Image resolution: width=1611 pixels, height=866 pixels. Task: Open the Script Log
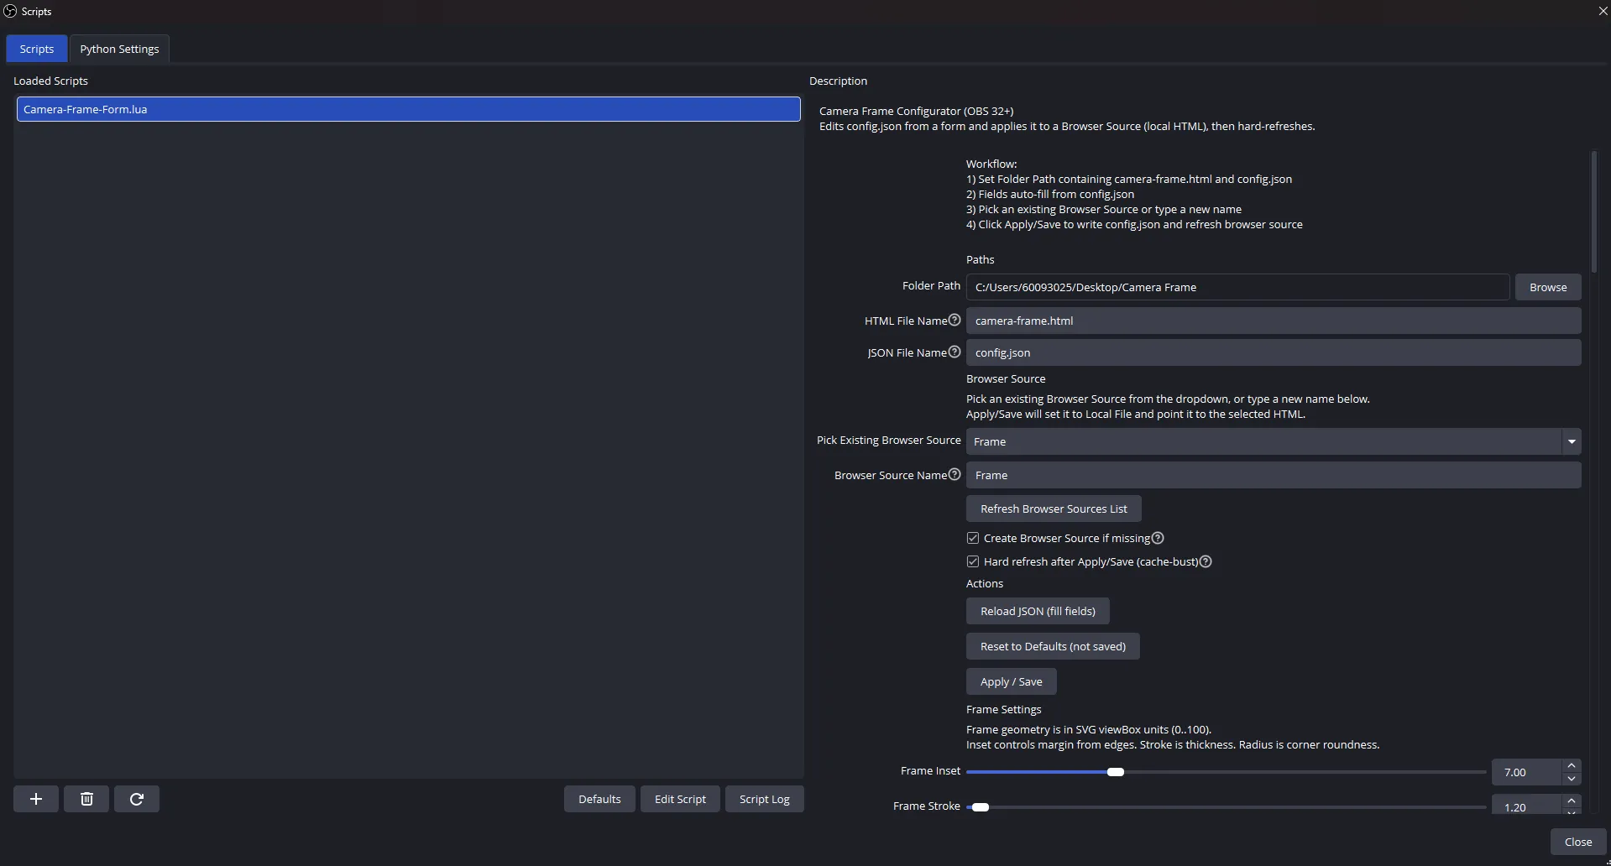(x=763, y=798)
